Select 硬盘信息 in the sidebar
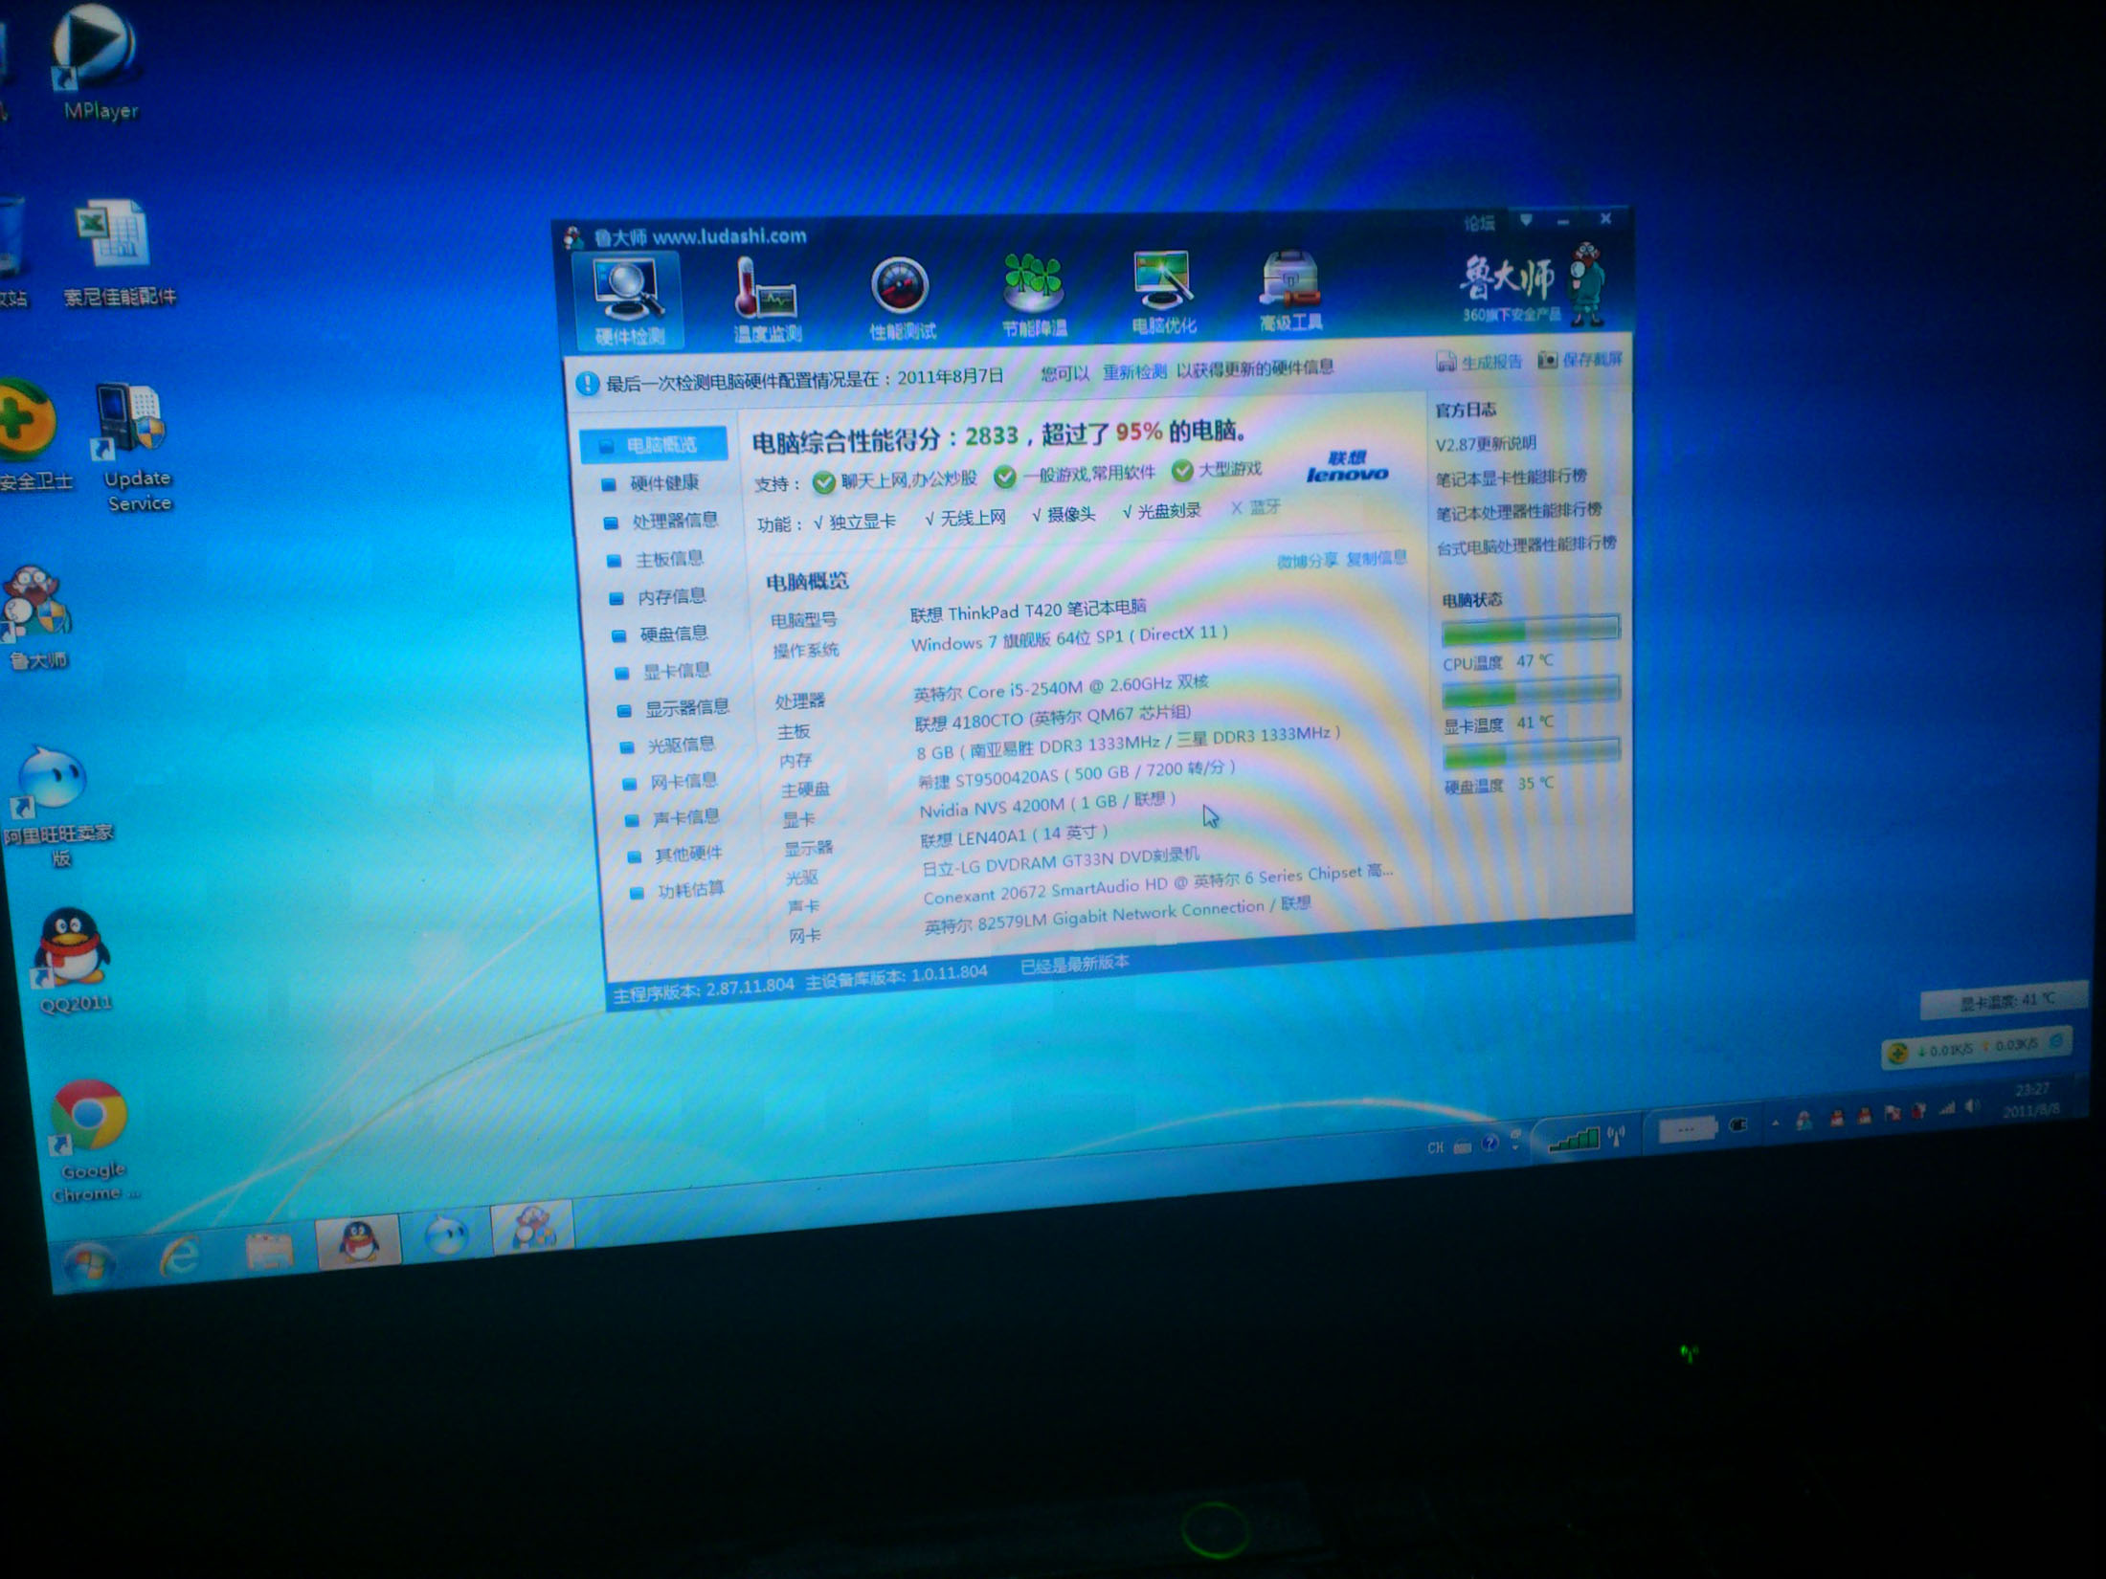This screenshot has width=2106, height=1579. coord(661,634)
